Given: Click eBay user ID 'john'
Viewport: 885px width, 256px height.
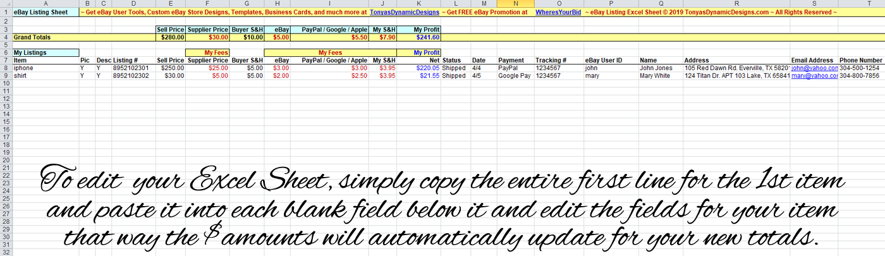Looking at the screenshot, I should point(611,68).
